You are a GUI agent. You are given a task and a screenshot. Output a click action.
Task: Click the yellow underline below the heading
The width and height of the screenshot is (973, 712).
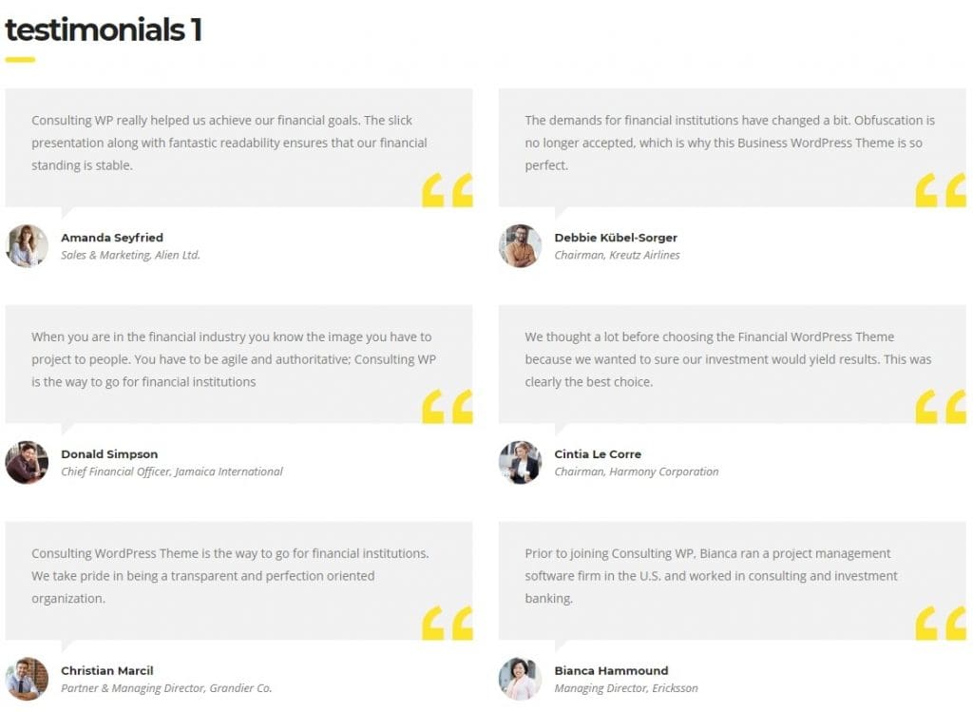click(x=20, y=60)
